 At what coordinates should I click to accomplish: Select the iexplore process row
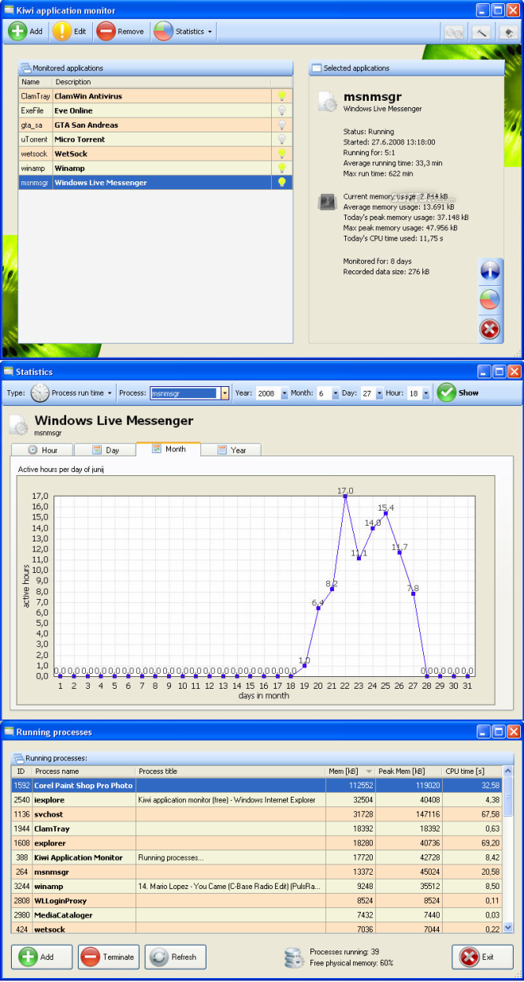click(x=257, y=800)
